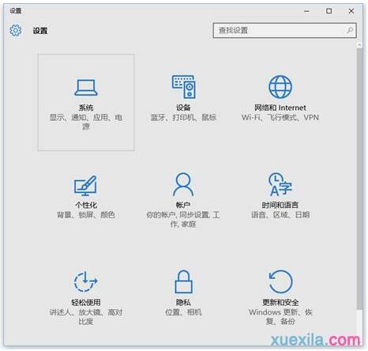Click the scrollbar up arrow
This screenshot has width=368, height=351.
pos(359,45)
